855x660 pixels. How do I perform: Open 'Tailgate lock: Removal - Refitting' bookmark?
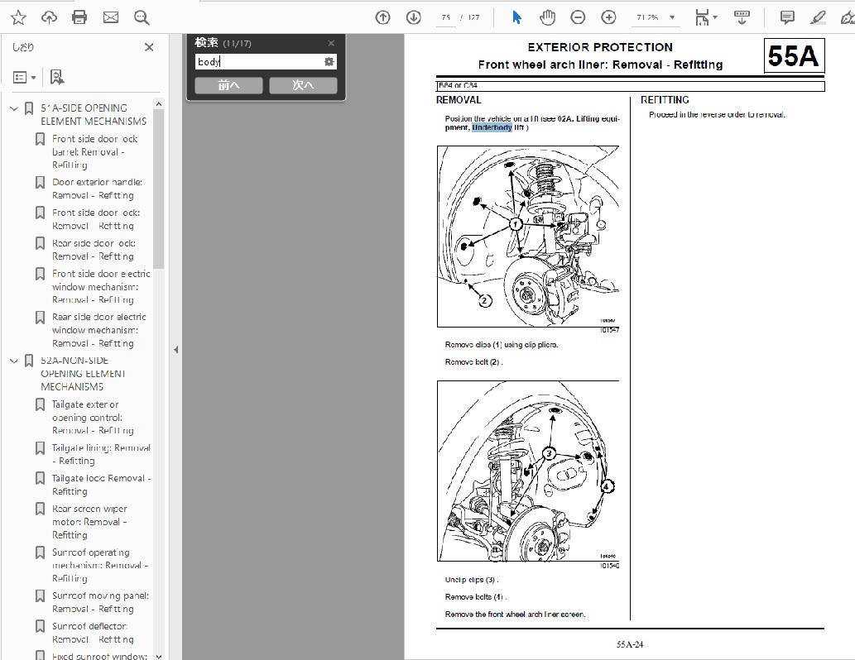(x=101, y=485)
